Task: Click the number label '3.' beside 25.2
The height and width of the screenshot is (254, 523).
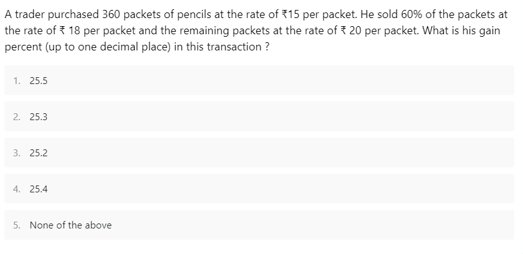Action: pyautogui.click(x=17, y=153)
